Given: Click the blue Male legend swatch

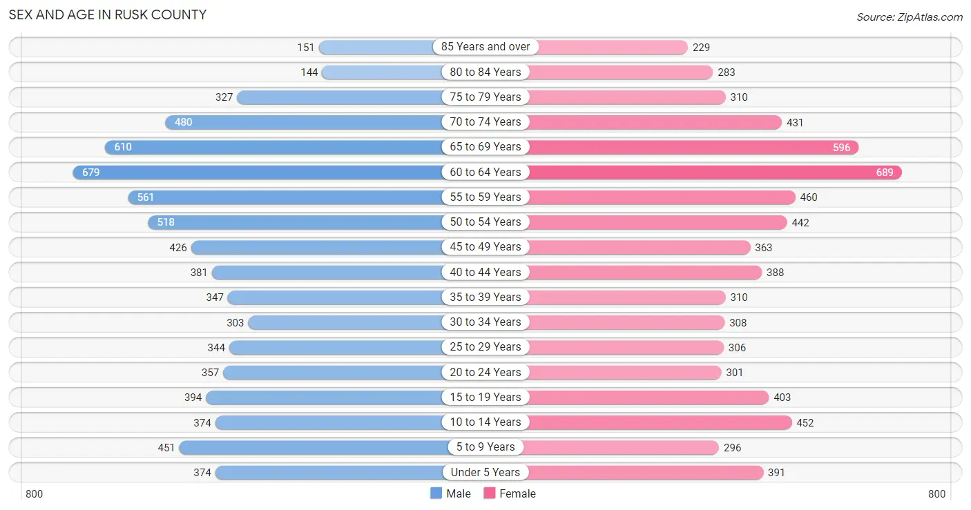Looking at the screenshot, I should tap(436, 493).
